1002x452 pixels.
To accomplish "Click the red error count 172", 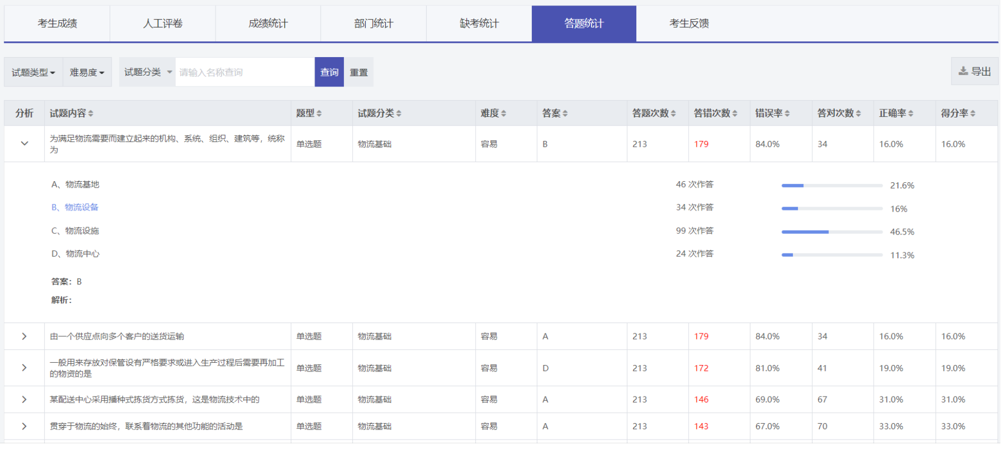I will tap(702, 368).
